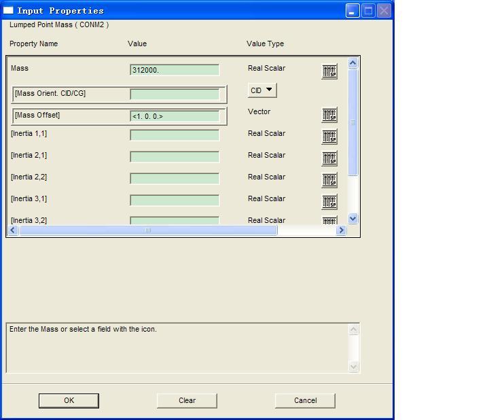Viewport: 489px width, 420px height.
Task: Click the Inertia 3,2 value field
Action: coord(175,220)
